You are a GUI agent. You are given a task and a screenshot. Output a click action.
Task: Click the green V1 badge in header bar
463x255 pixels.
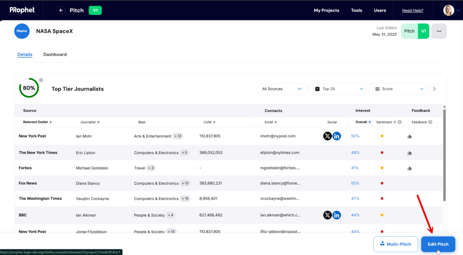[x=95, y=10]
